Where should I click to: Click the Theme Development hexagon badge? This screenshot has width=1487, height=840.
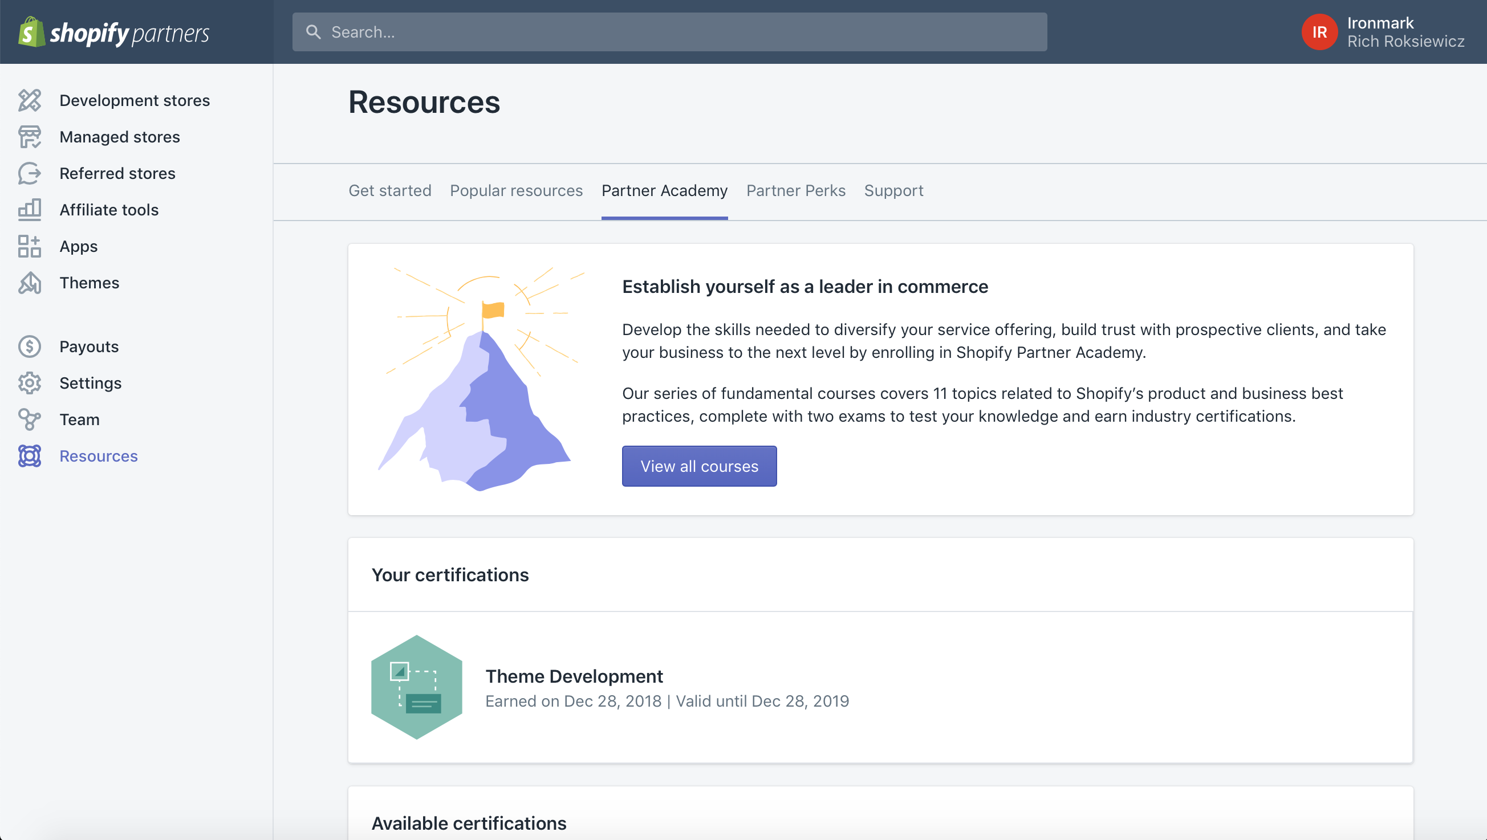416,687
